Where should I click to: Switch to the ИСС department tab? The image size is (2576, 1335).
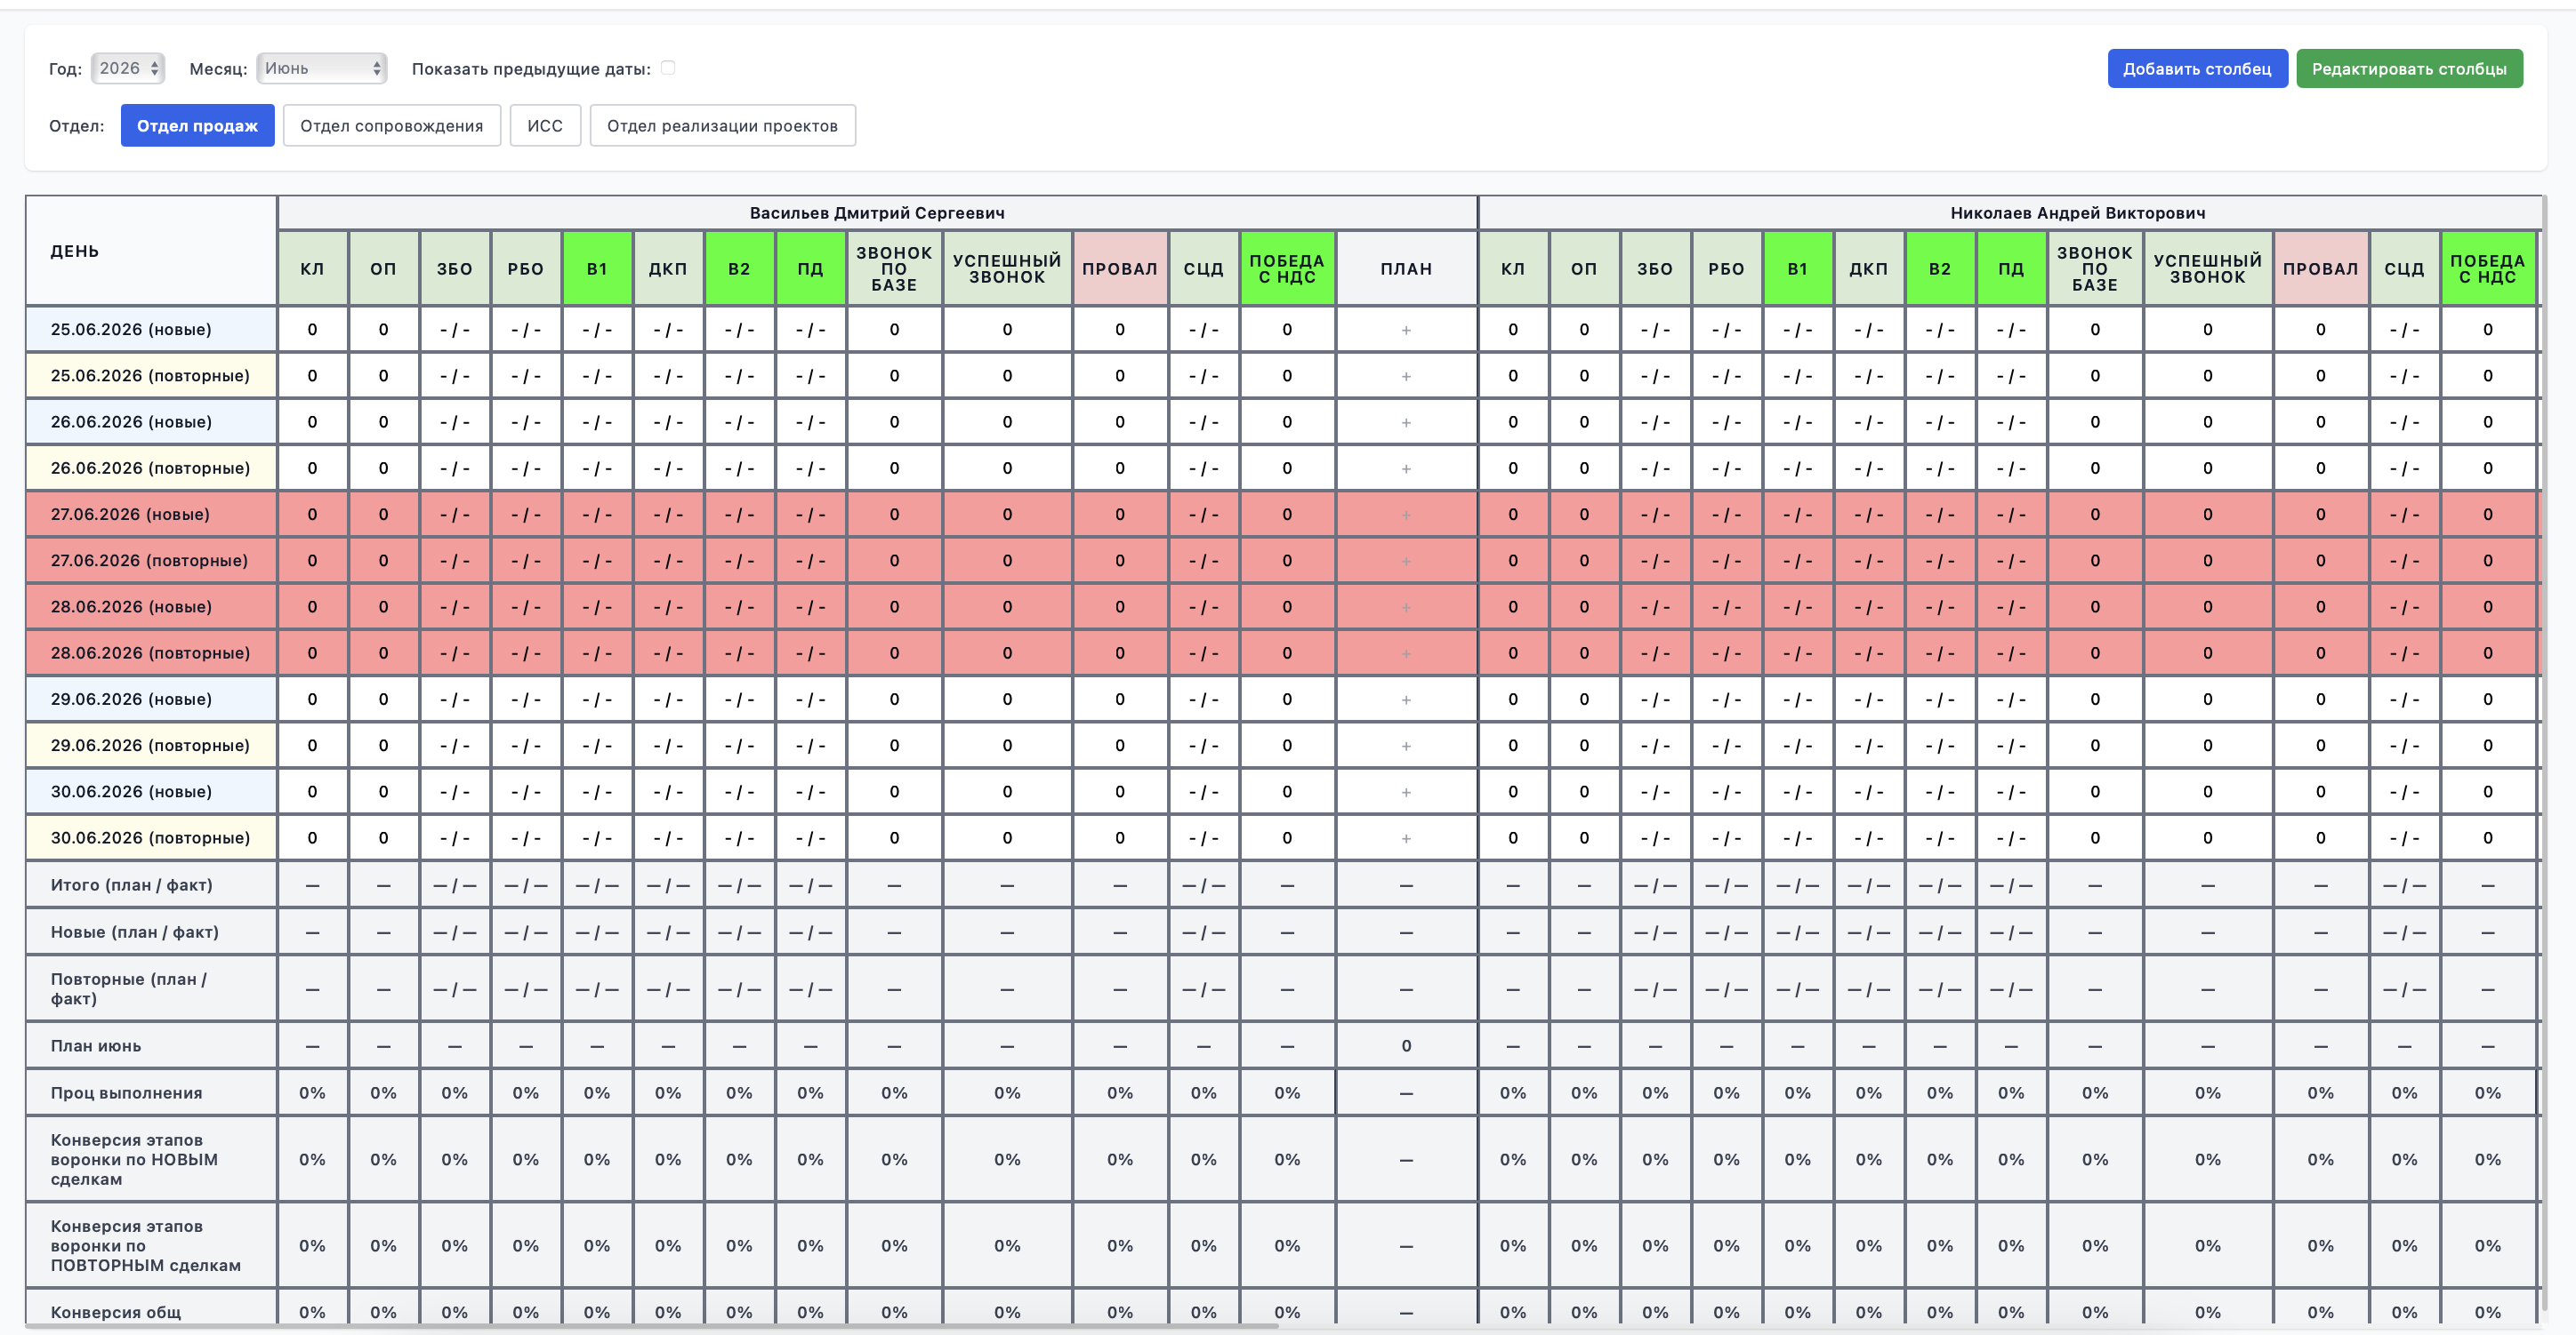(x=545, y=126)
